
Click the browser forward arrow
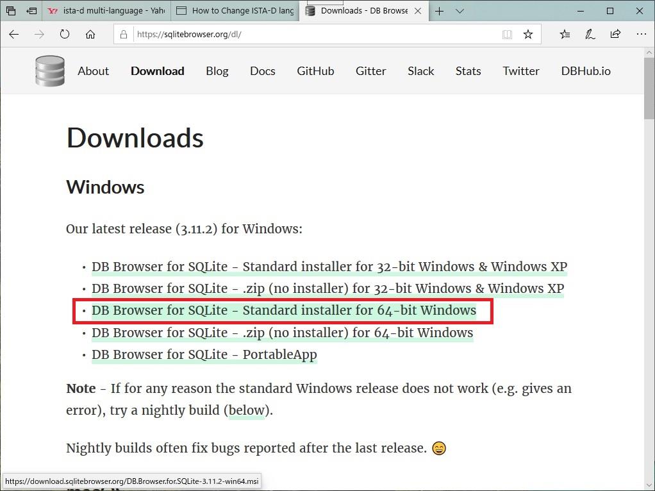click(39, 34)
